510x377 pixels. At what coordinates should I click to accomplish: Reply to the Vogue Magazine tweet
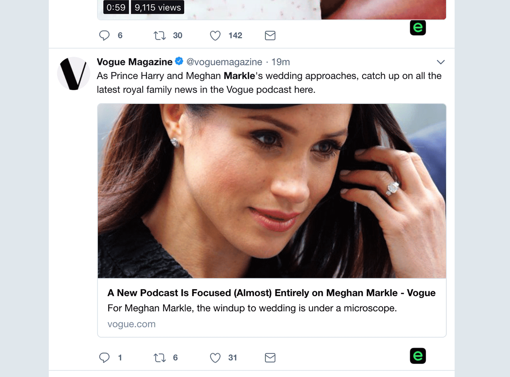point(104,358)
